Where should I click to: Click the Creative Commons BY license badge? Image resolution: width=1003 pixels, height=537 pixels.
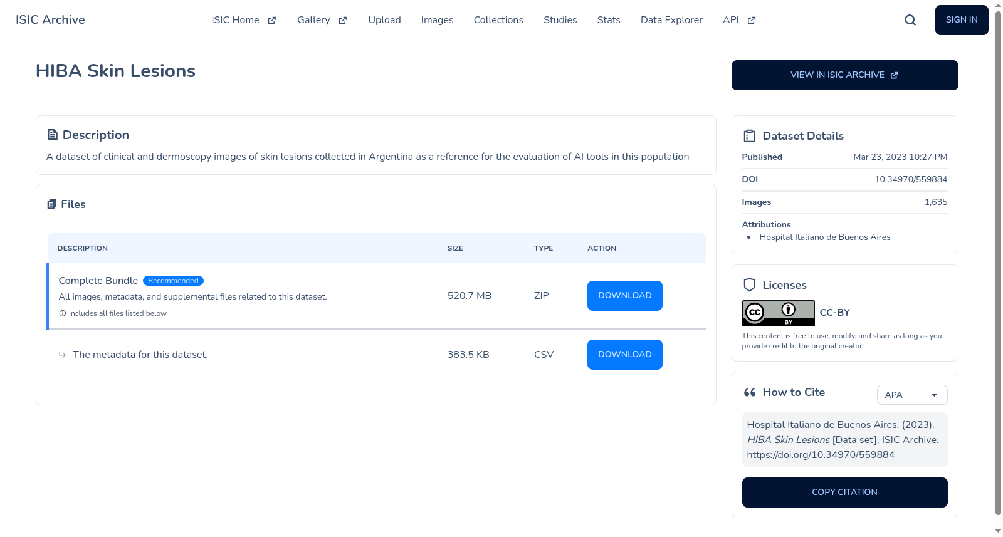pyautogui.click(x=779, y=313)
